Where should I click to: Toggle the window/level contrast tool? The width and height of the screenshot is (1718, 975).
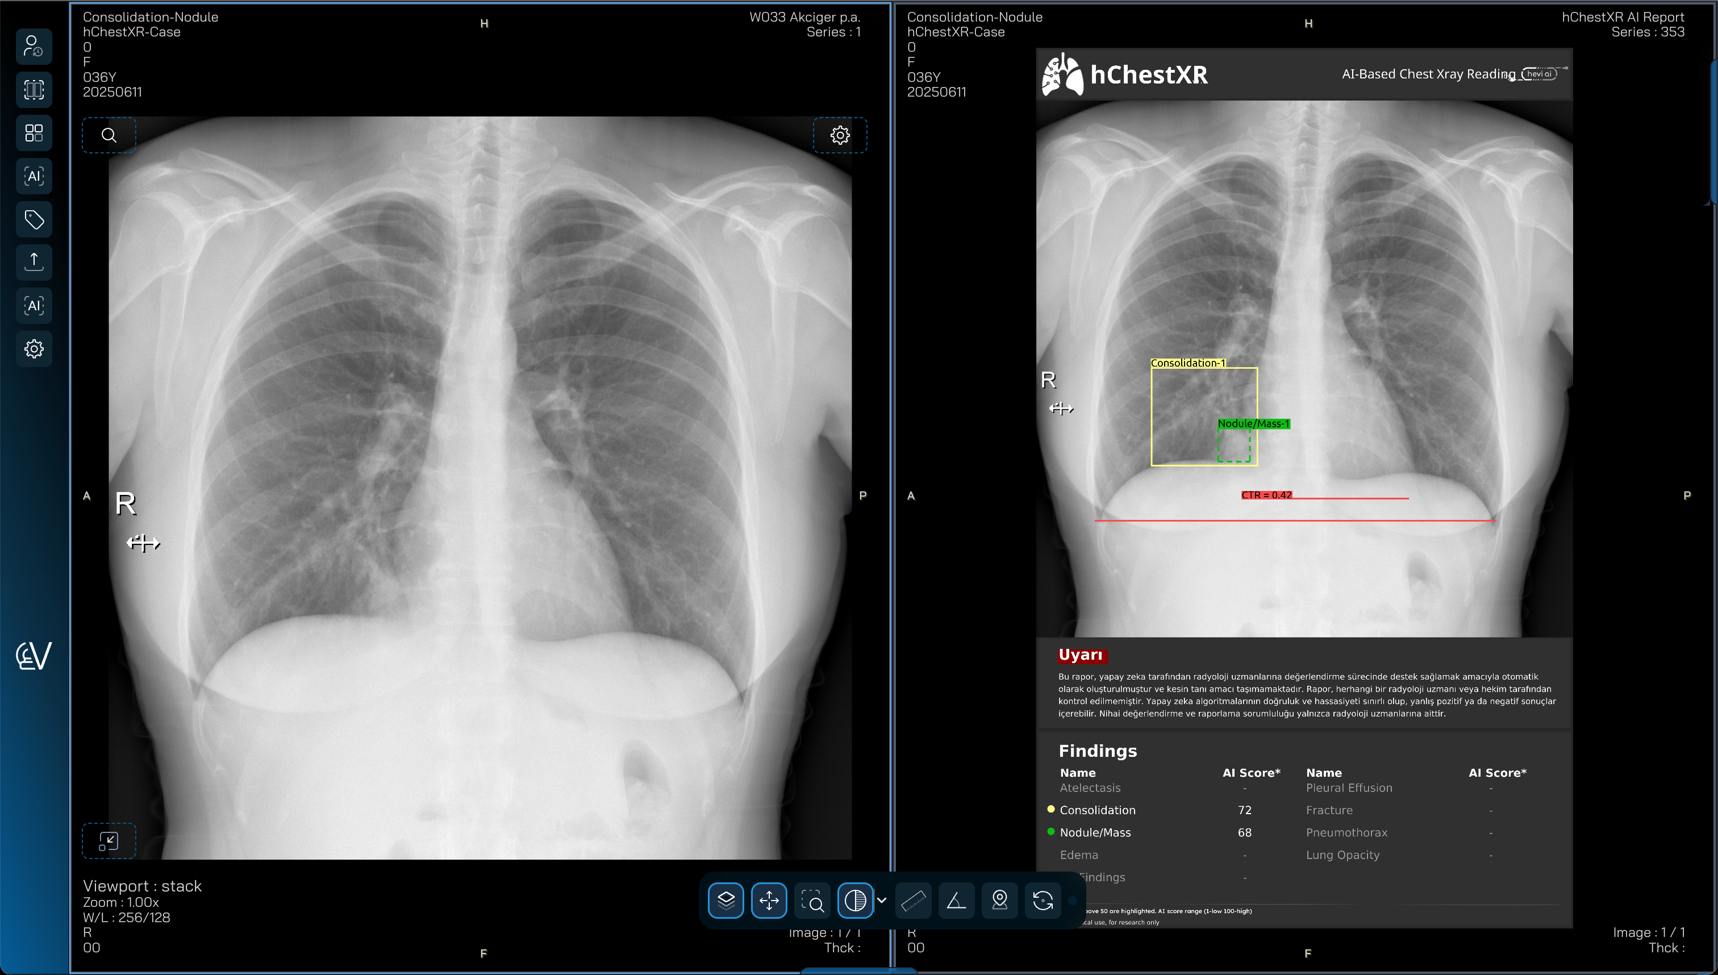point(855,901)
